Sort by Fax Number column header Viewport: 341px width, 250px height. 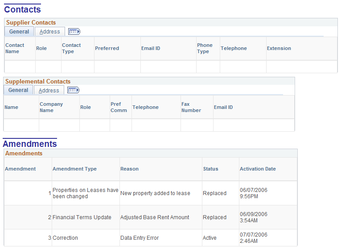coord(191,107)
